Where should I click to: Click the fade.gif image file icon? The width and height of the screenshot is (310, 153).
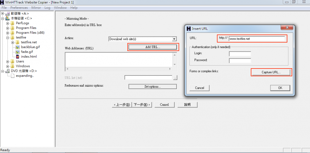pos(18,52)
